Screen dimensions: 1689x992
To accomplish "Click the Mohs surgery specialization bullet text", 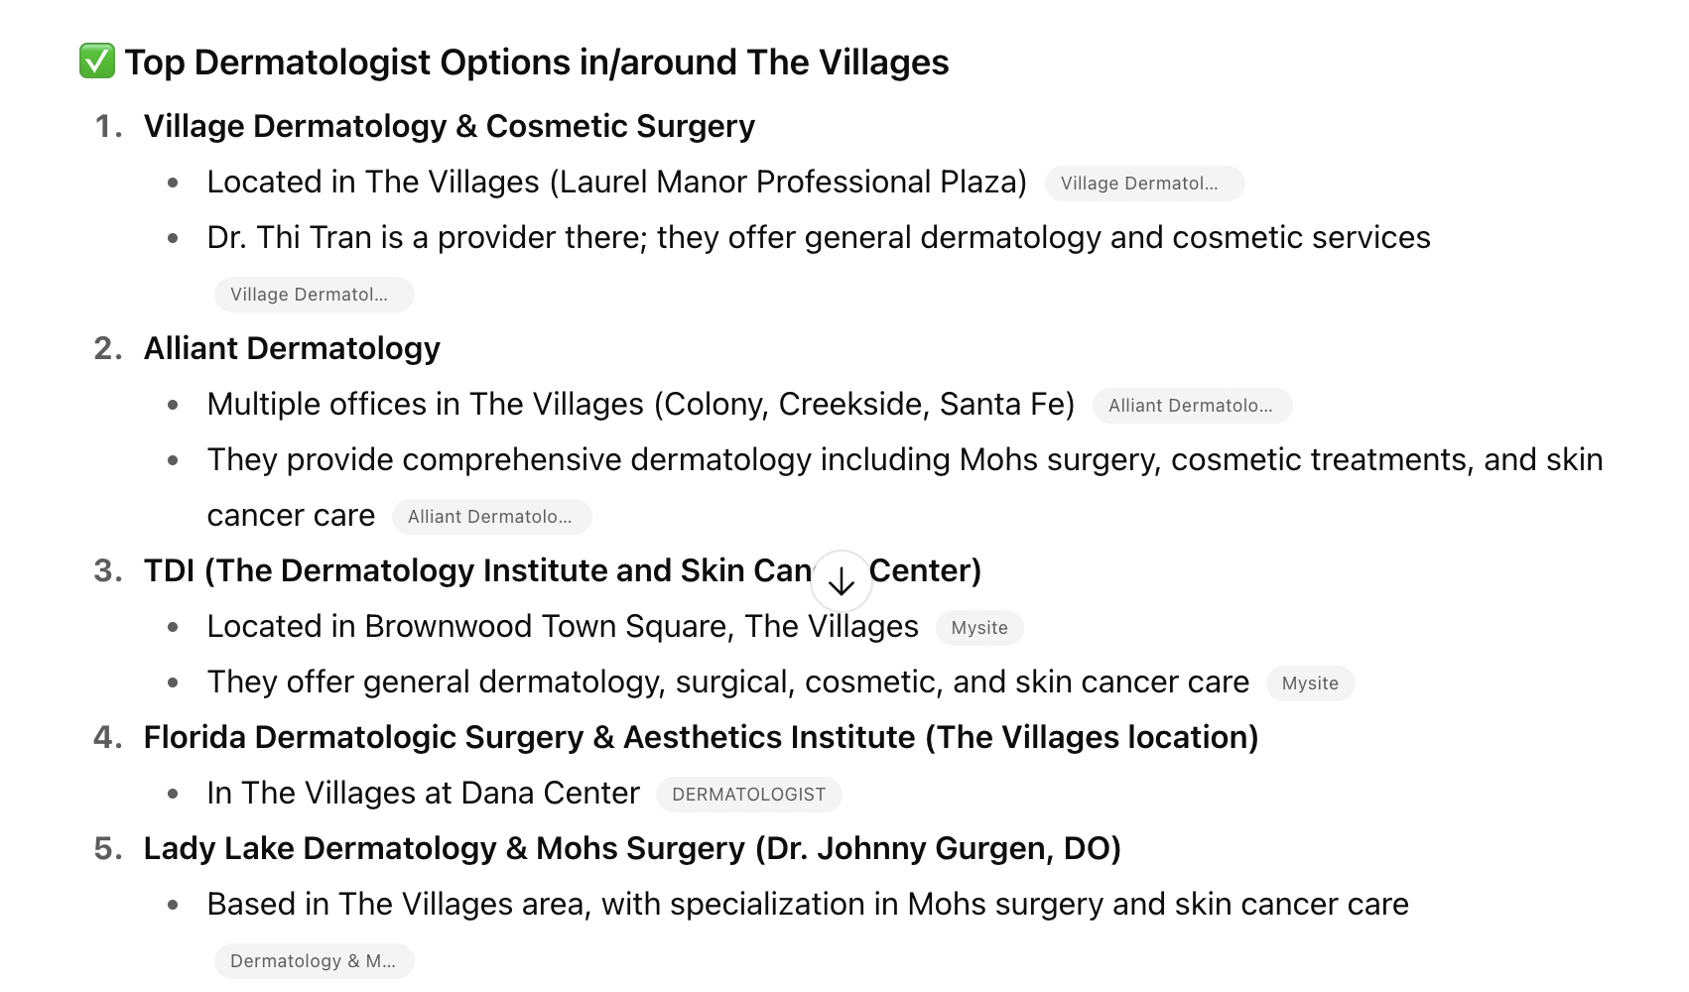I will [808, 905].
